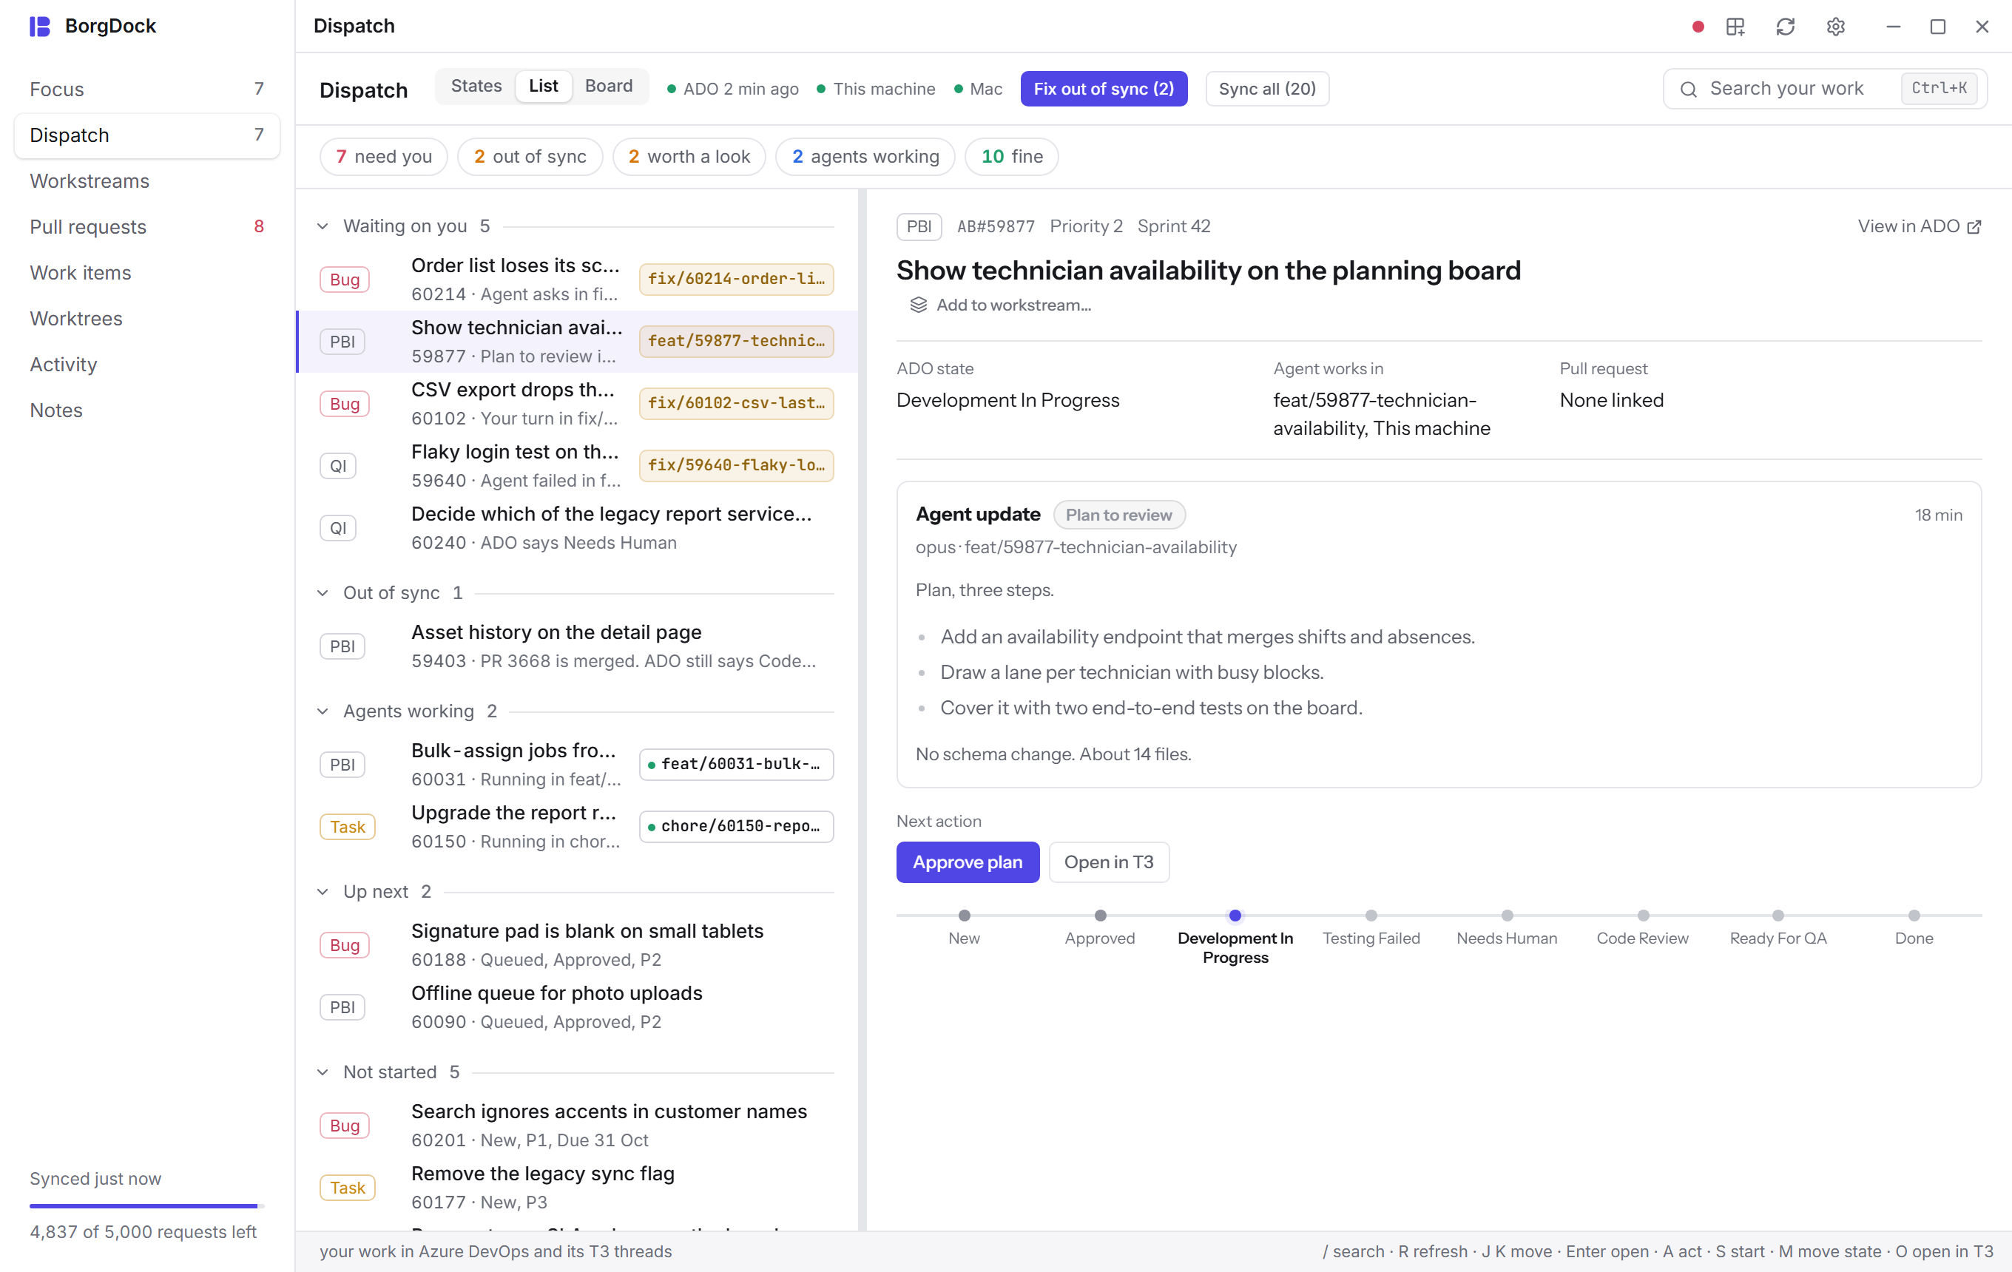Click the Ctrl+K shortcut badge
The width and height of the screenshot is (2012, 1272).
[1940, 89]
